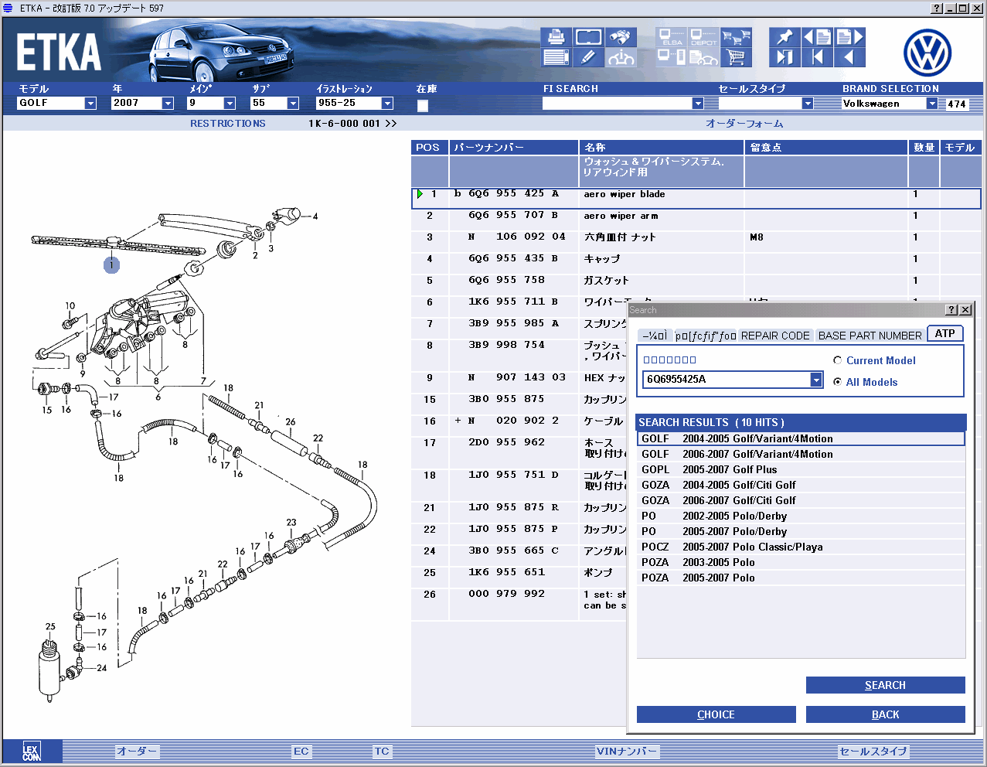This screenshot has height=767, width=987.
Task: Click the 474 field beside brand selection
Action: click(957, 104)
